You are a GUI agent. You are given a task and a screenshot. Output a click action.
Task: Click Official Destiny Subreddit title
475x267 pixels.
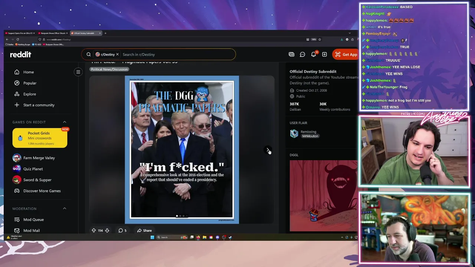click(313, 71)
